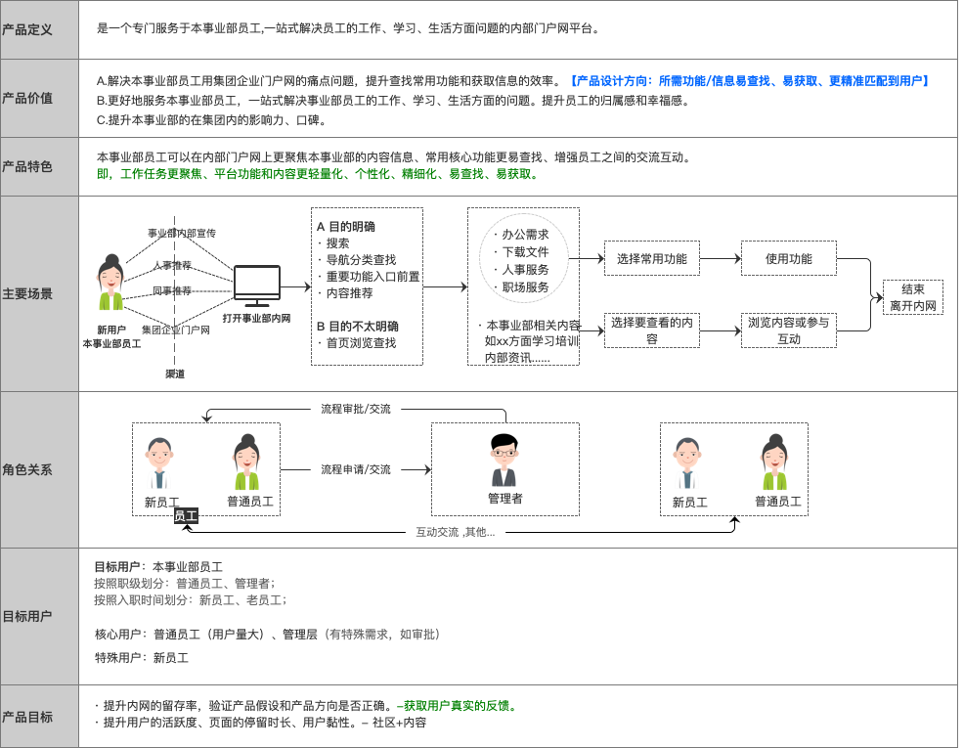Click the 按照入职时间划分 line

(x=190, y=600)
